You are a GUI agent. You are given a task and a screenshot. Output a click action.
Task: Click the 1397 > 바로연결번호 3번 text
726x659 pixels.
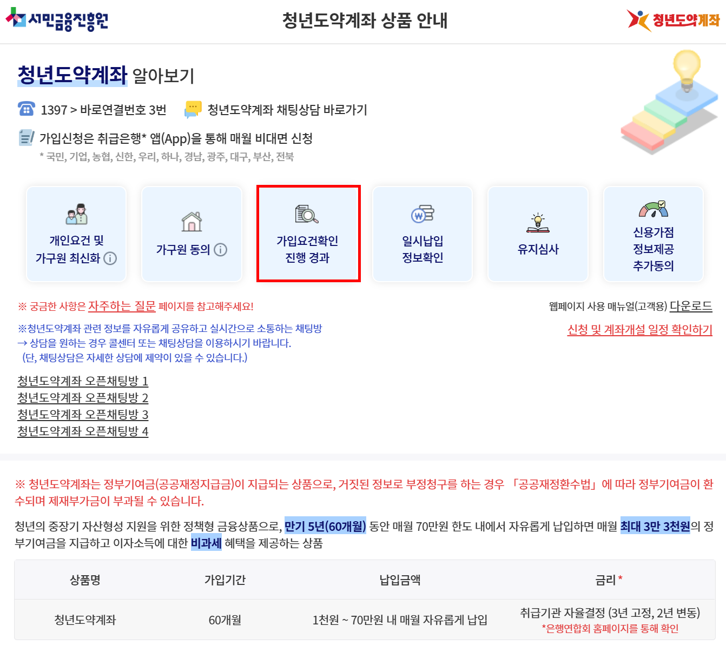click(x=104, y=110)
